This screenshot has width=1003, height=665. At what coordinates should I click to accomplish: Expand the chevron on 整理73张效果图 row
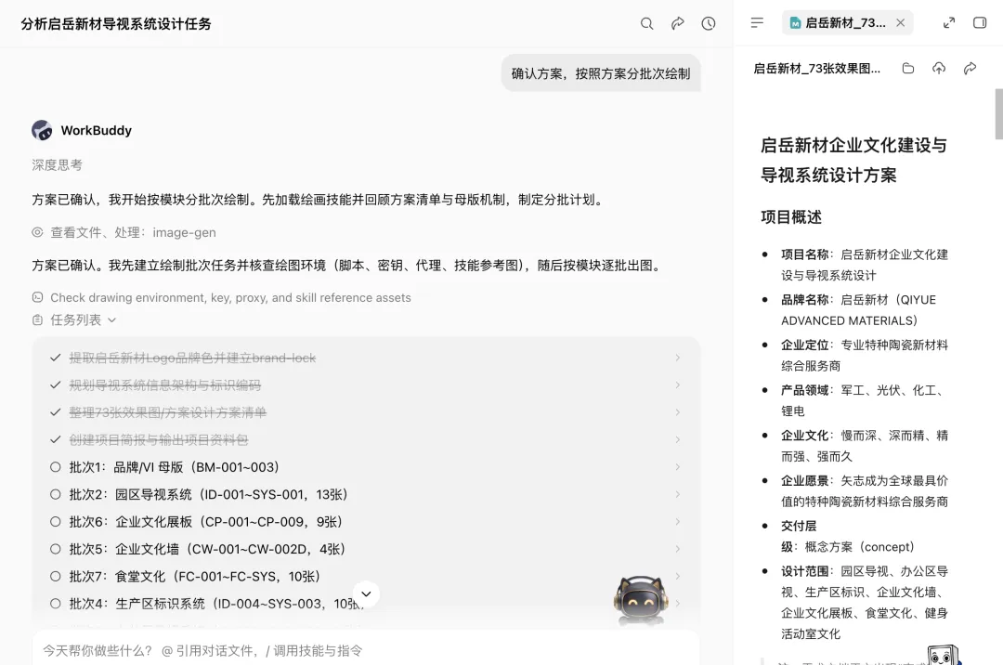pos(677,412)
